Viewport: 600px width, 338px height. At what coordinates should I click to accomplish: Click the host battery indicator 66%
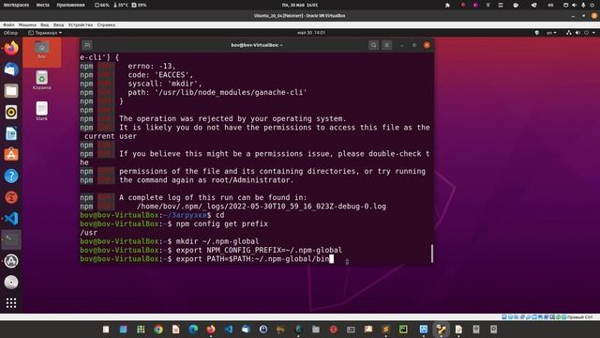pos(102,5)
